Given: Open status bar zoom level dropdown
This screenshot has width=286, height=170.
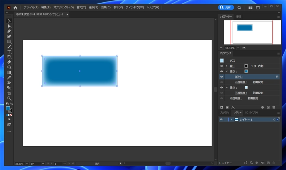Looking at the screenshot, I should 27,164.
